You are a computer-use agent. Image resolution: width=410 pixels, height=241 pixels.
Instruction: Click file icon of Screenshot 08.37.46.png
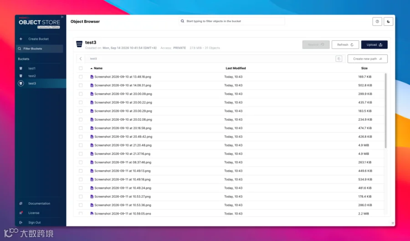(92, 162)
